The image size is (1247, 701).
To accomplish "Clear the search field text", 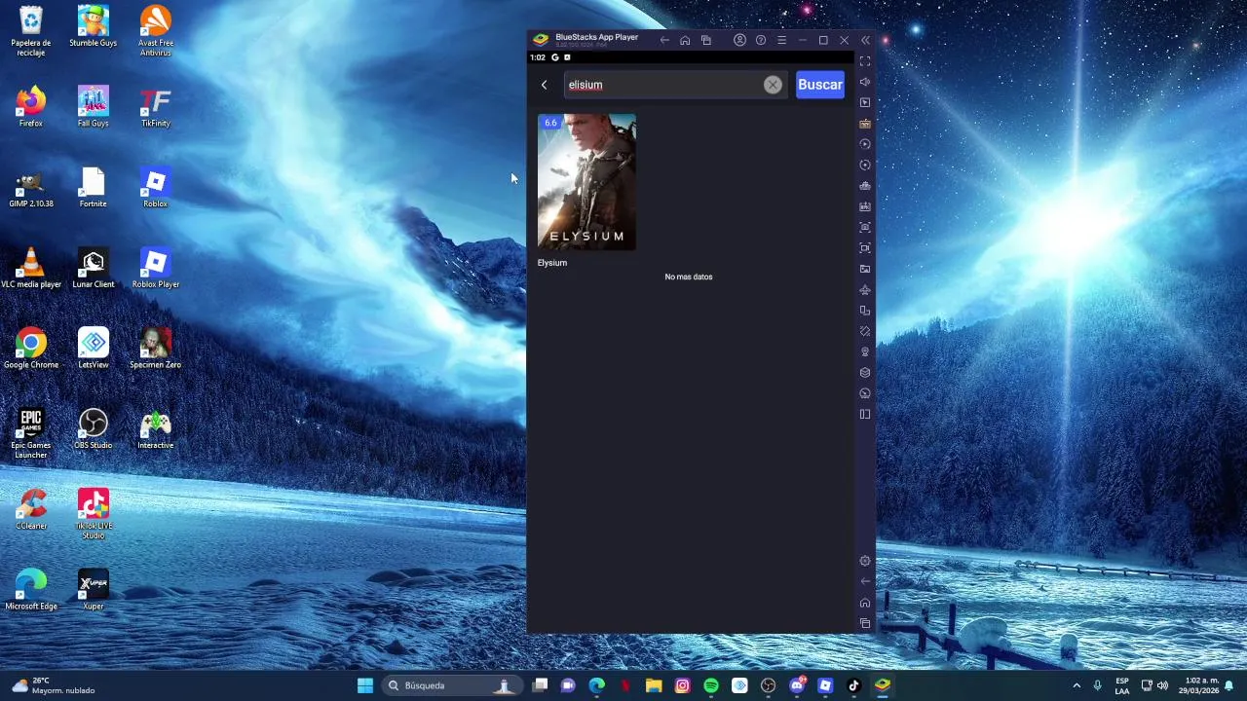I will pos(773,85).
